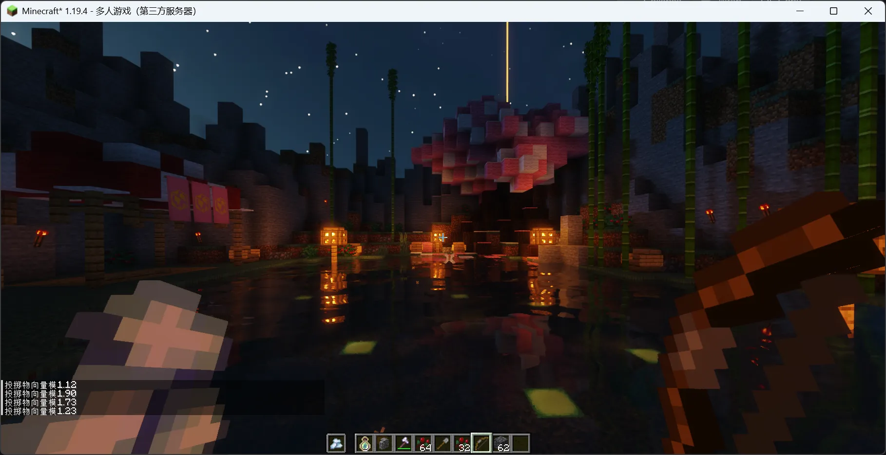The height and width of the screenshot is (455, 886).
Task: Close the Minecraft window
Action: [868, 11]
